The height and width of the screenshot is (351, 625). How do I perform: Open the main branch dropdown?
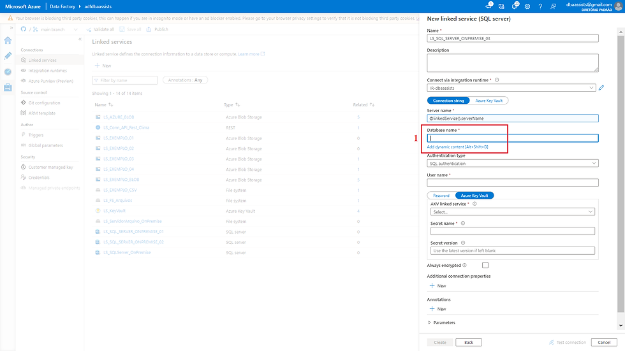(x=55, y=29)
